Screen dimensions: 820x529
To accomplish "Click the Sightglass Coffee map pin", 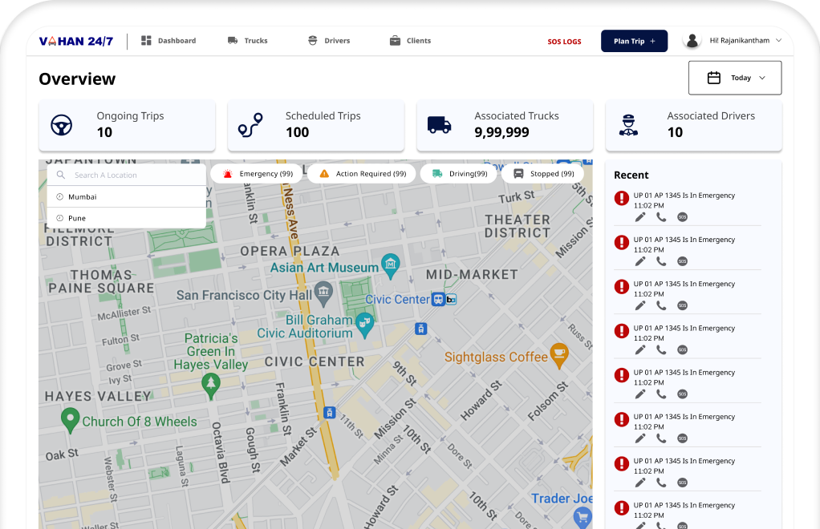I will [x=559, y=353].
